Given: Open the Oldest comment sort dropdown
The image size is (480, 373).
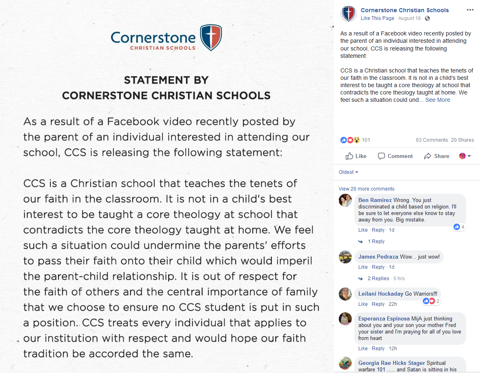Looking at the screenshot, I should pyautogui.click(x=349, y=172).
